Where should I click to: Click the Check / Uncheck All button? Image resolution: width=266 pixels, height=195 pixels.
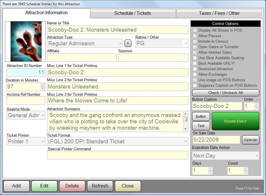pos(225,93)
